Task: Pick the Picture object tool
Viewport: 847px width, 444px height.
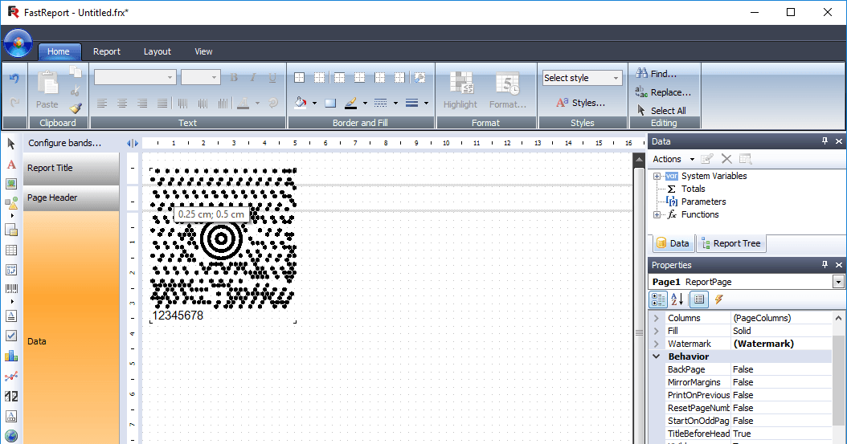Action: (10, 184)
